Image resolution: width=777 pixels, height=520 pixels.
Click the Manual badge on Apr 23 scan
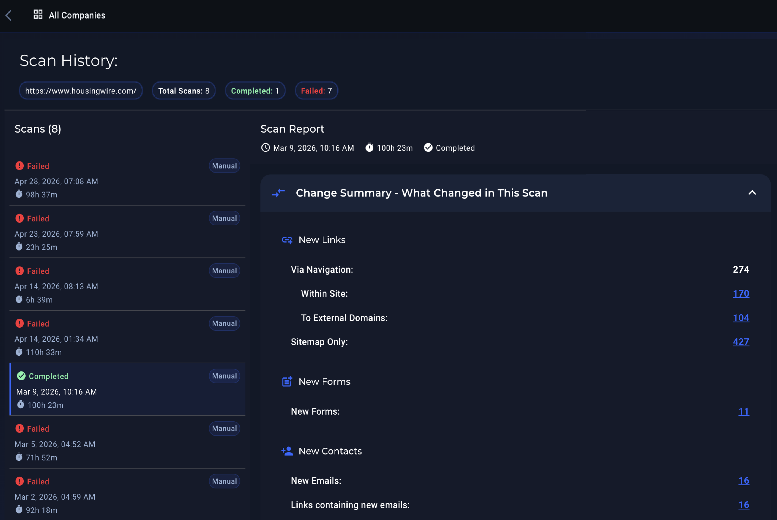[224, 218]
